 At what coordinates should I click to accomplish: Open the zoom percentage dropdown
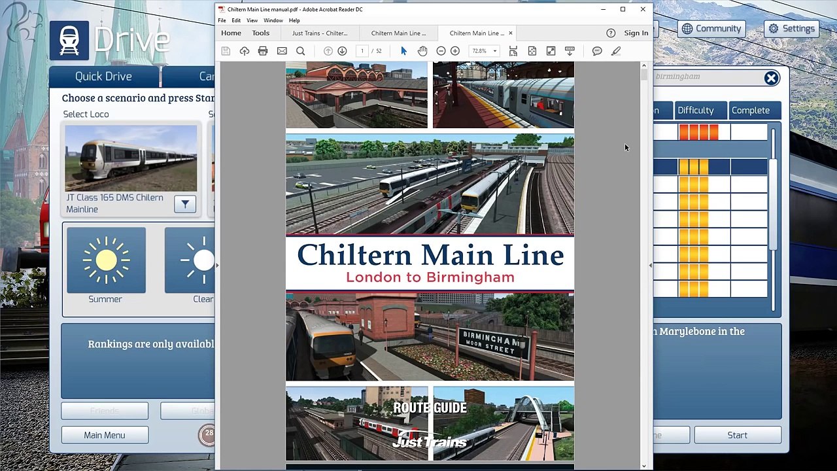pos(495,51)
